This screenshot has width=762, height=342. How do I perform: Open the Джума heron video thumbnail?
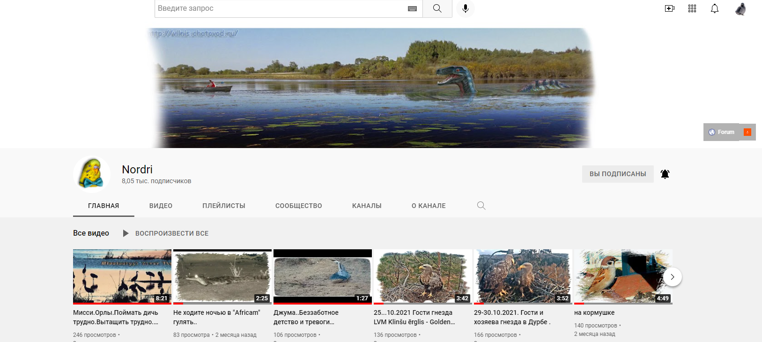323,276
